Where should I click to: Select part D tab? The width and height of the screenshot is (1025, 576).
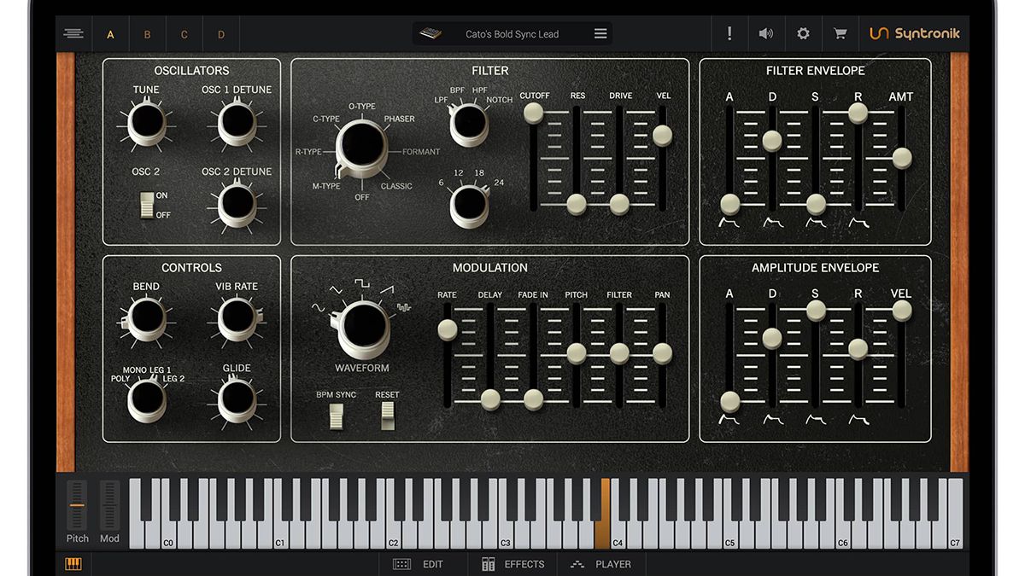(220, 34)
